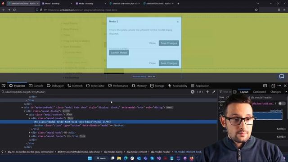Click the breadcrumb left scroll arrow

coord(2,152)
